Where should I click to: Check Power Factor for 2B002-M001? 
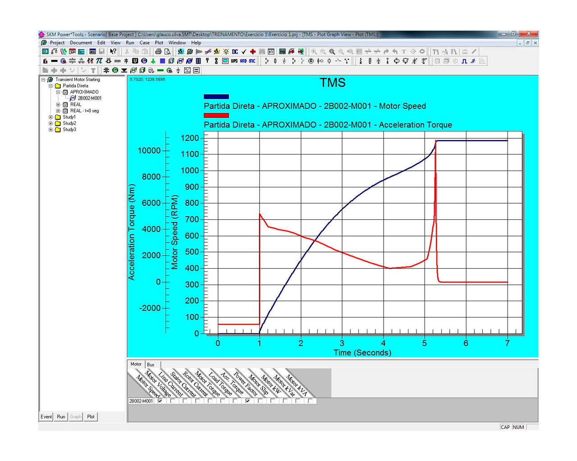[261, 401]
